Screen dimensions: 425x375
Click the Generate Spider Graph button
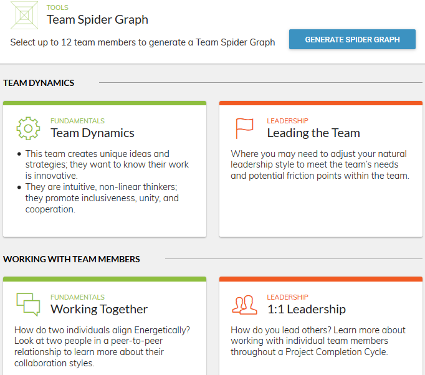[x=352, y=39]
